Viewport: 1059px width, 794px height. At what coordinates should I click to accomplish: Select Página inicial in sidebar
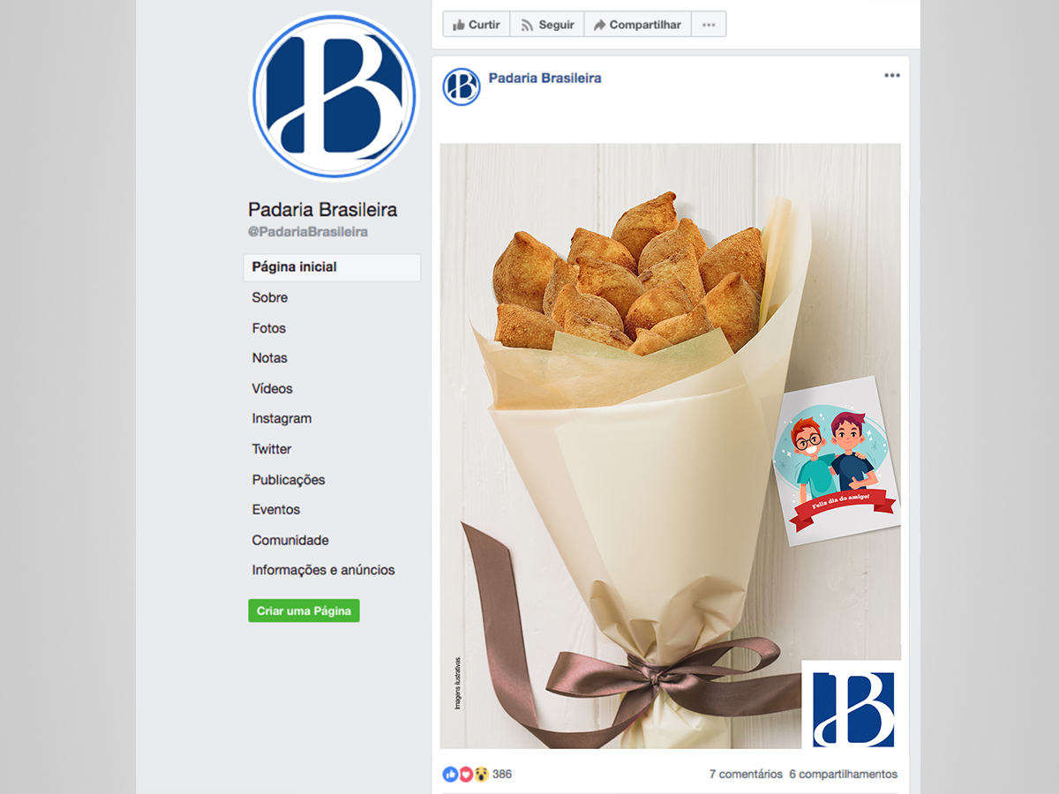[332, 267]
